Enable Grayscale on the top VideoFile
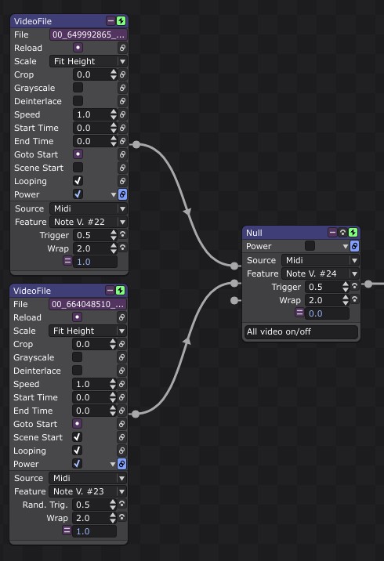The height and width of the screenshot is (561, 384). [78, 88]
